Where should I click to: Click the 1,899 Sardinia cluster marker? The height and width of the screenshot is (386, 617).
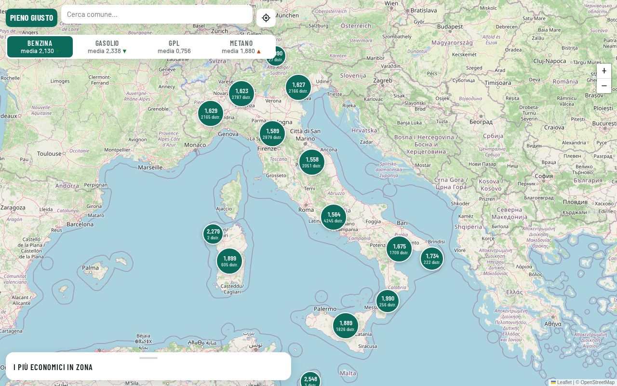coord(229,261)
